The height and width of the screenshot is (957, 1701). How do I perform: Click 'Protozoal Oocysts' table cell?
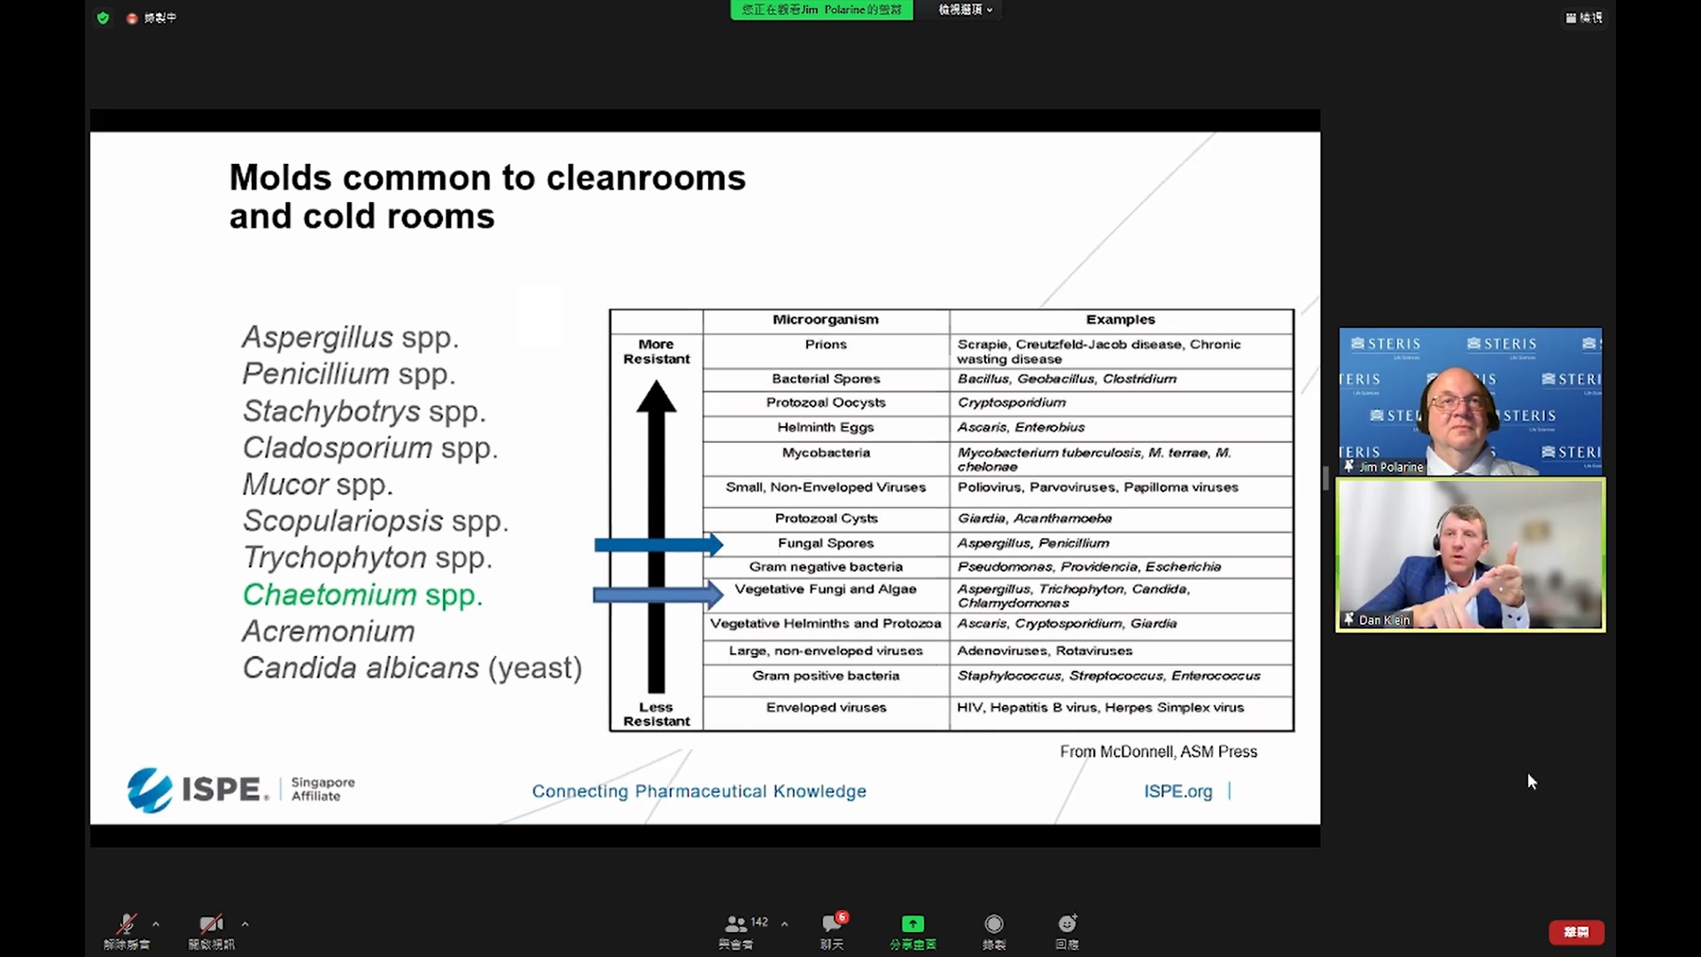click(x=826, y=402)
